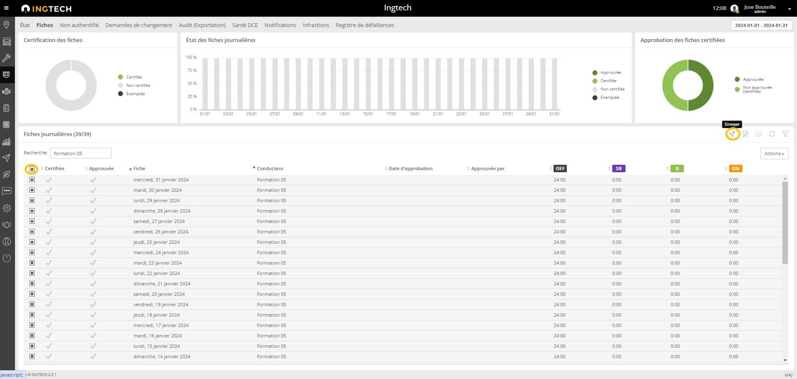Open the bell notifications icon in the sidebar

click(7, 225)
